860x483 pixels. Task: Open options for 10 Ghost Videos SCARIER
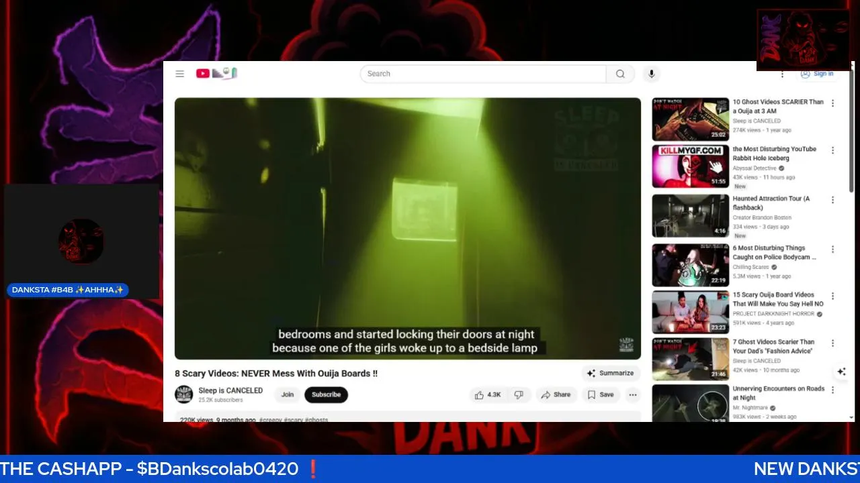832,103
